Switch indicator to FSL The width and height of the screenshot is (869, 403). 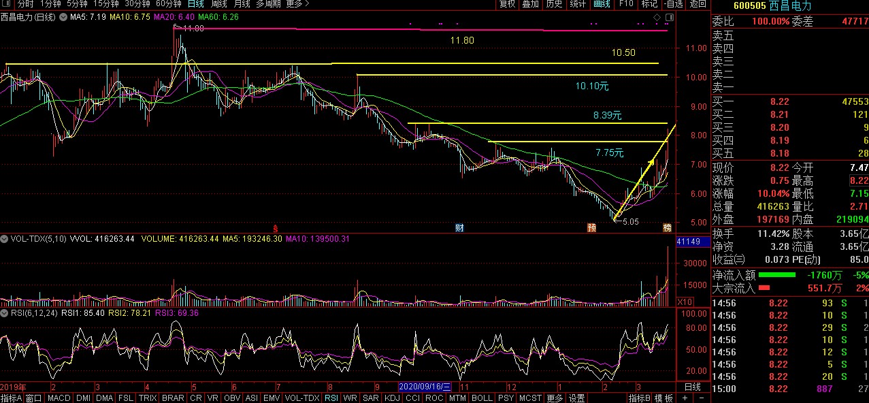[125, 398]
